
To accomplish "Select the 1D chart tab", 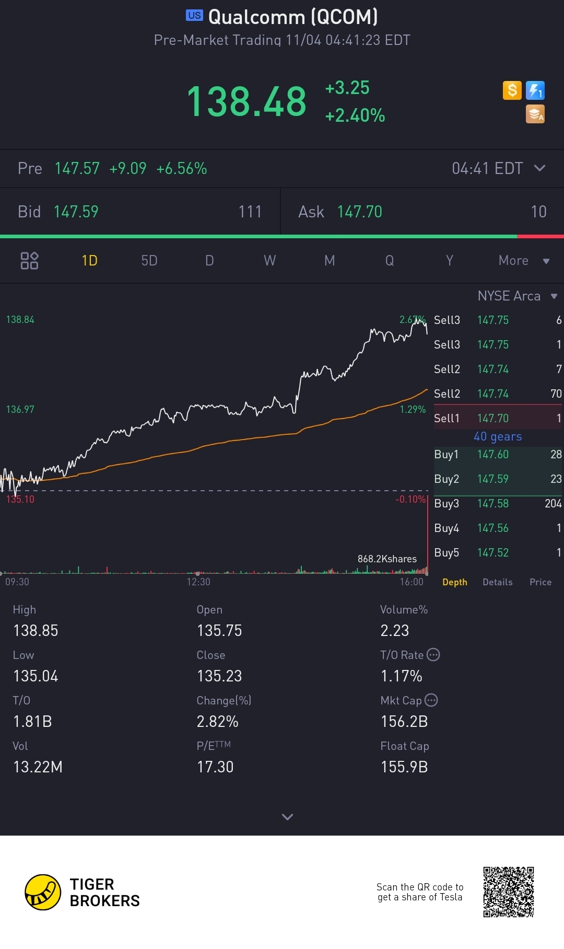I will (x=89, y=260).
